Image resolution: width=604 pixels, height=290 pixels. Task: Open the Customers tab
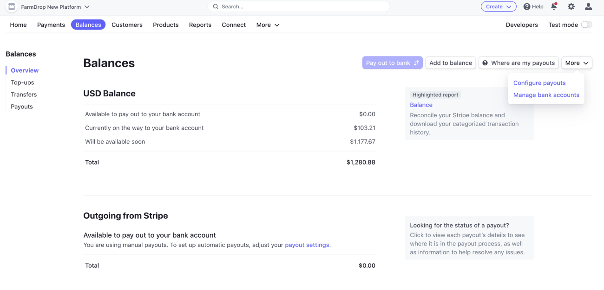click(127, 25)
